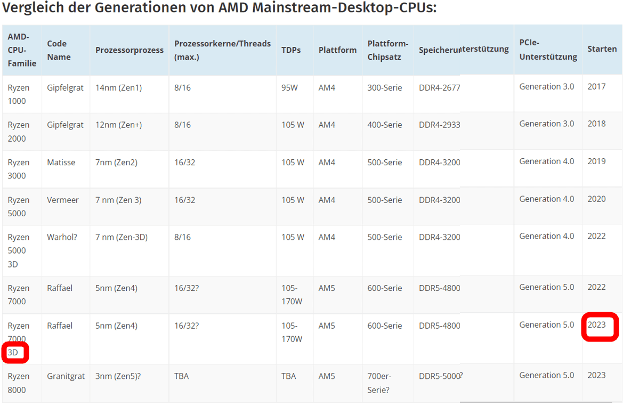This screenshot has width=623, height=406.
Task: Select the "Ryzen 1000" family cell
Action: pos(19,94)
